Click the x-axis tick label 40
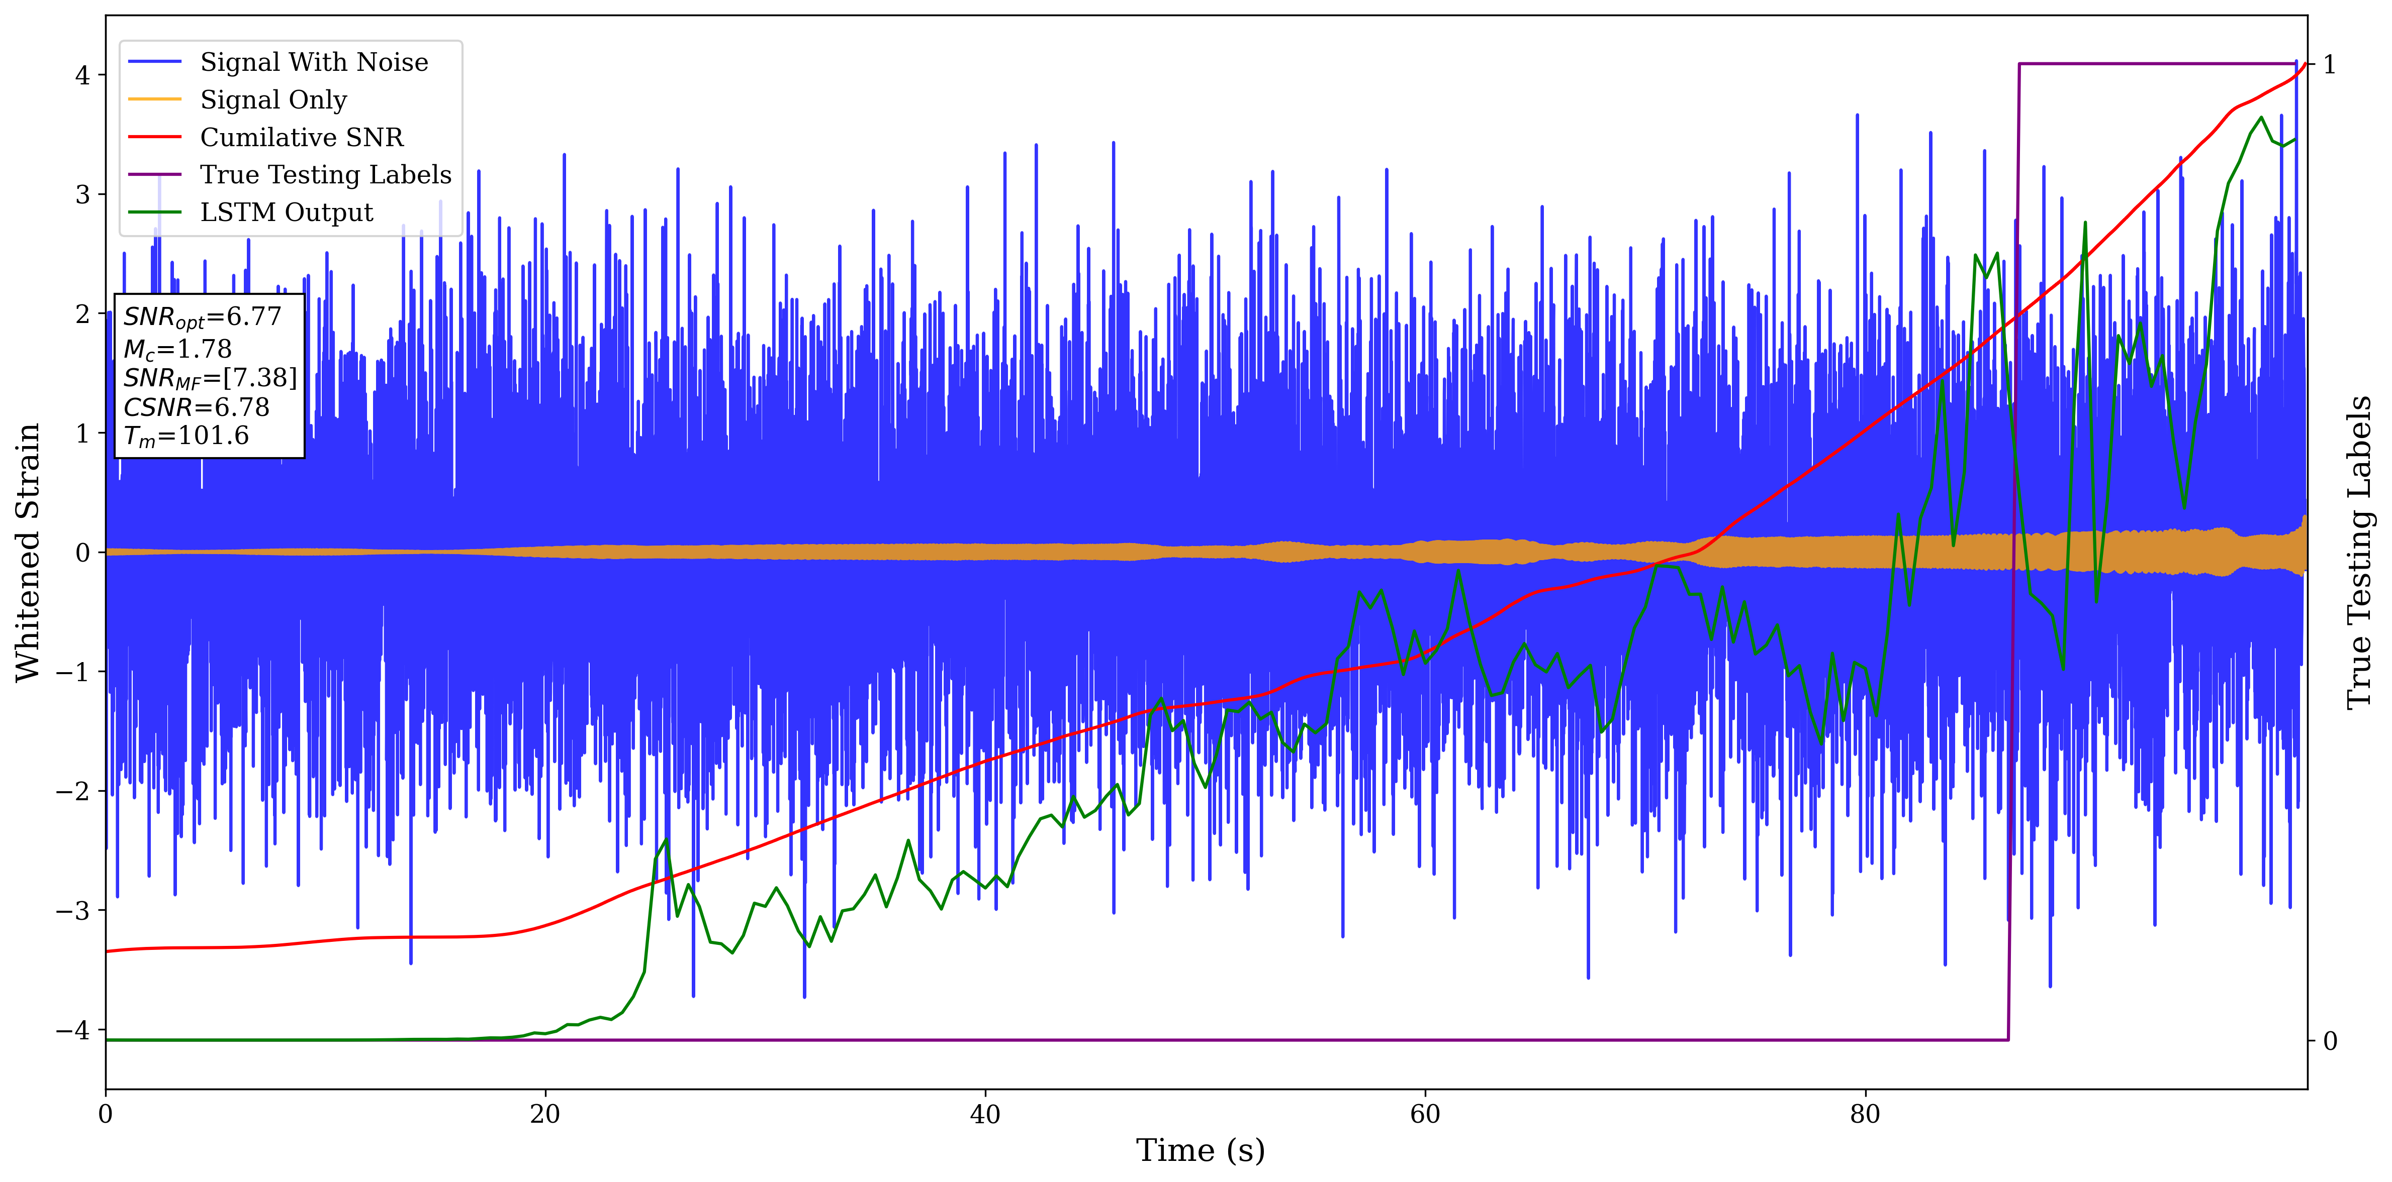This screenshot has width=2392, height=1182. 984,1114
